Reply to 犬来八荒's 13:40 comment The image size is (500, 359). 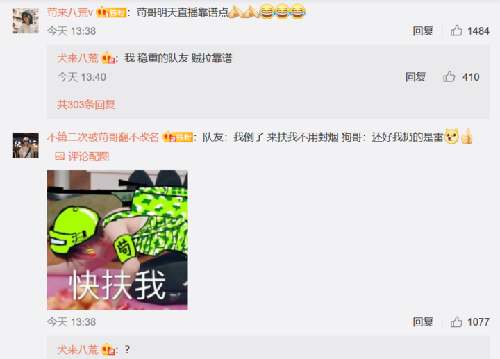coord(415,77)
